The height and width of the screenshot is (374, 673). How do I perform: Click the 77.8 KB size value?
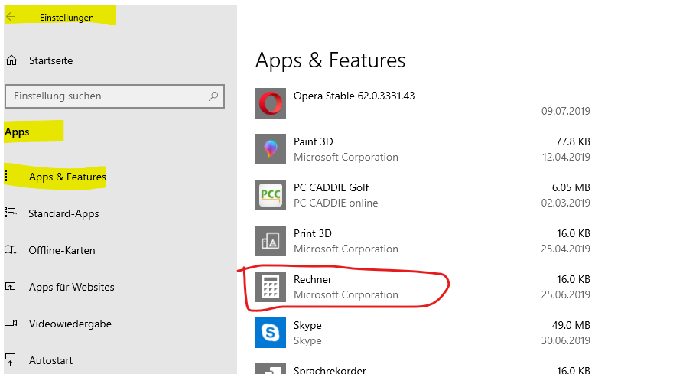point(573,141)
